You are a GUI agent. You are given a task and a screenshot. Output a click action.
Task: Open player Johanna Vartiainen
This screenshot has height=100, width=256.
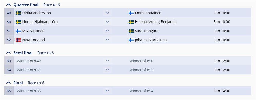coord(151,40)
